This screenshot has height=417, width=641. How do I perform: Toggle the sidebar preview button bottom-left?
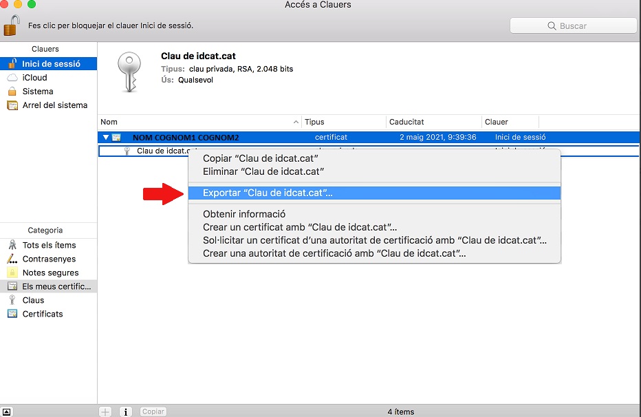click(7, 411)
